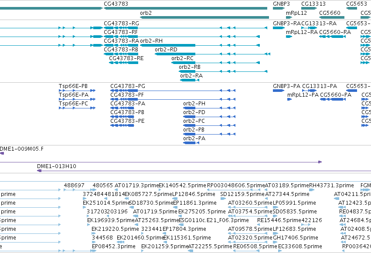Screen dimensions: 371x253
Task: Click BAC clone DME1-013H10 label
Action: click(x=57, y=166)
